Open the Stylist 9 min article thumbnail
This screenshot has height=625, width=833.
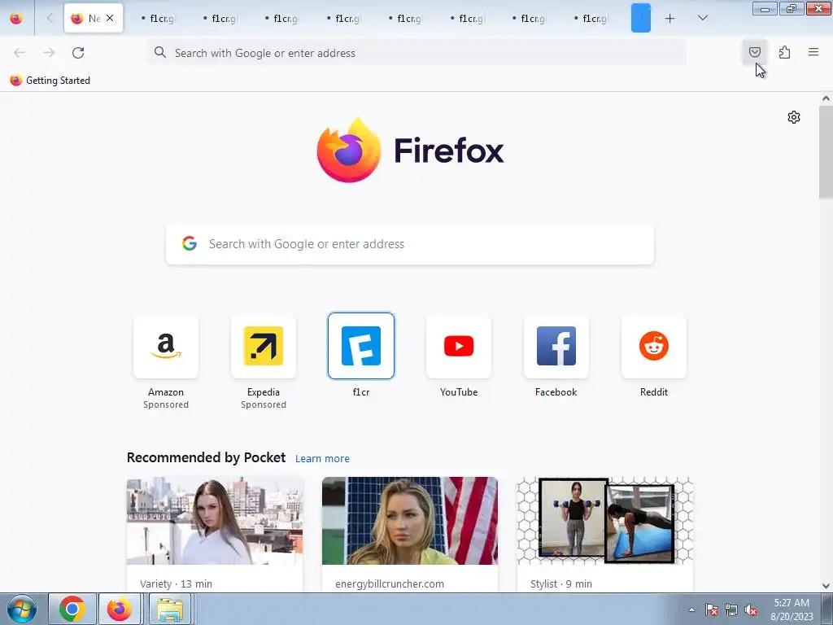point(604,521)
